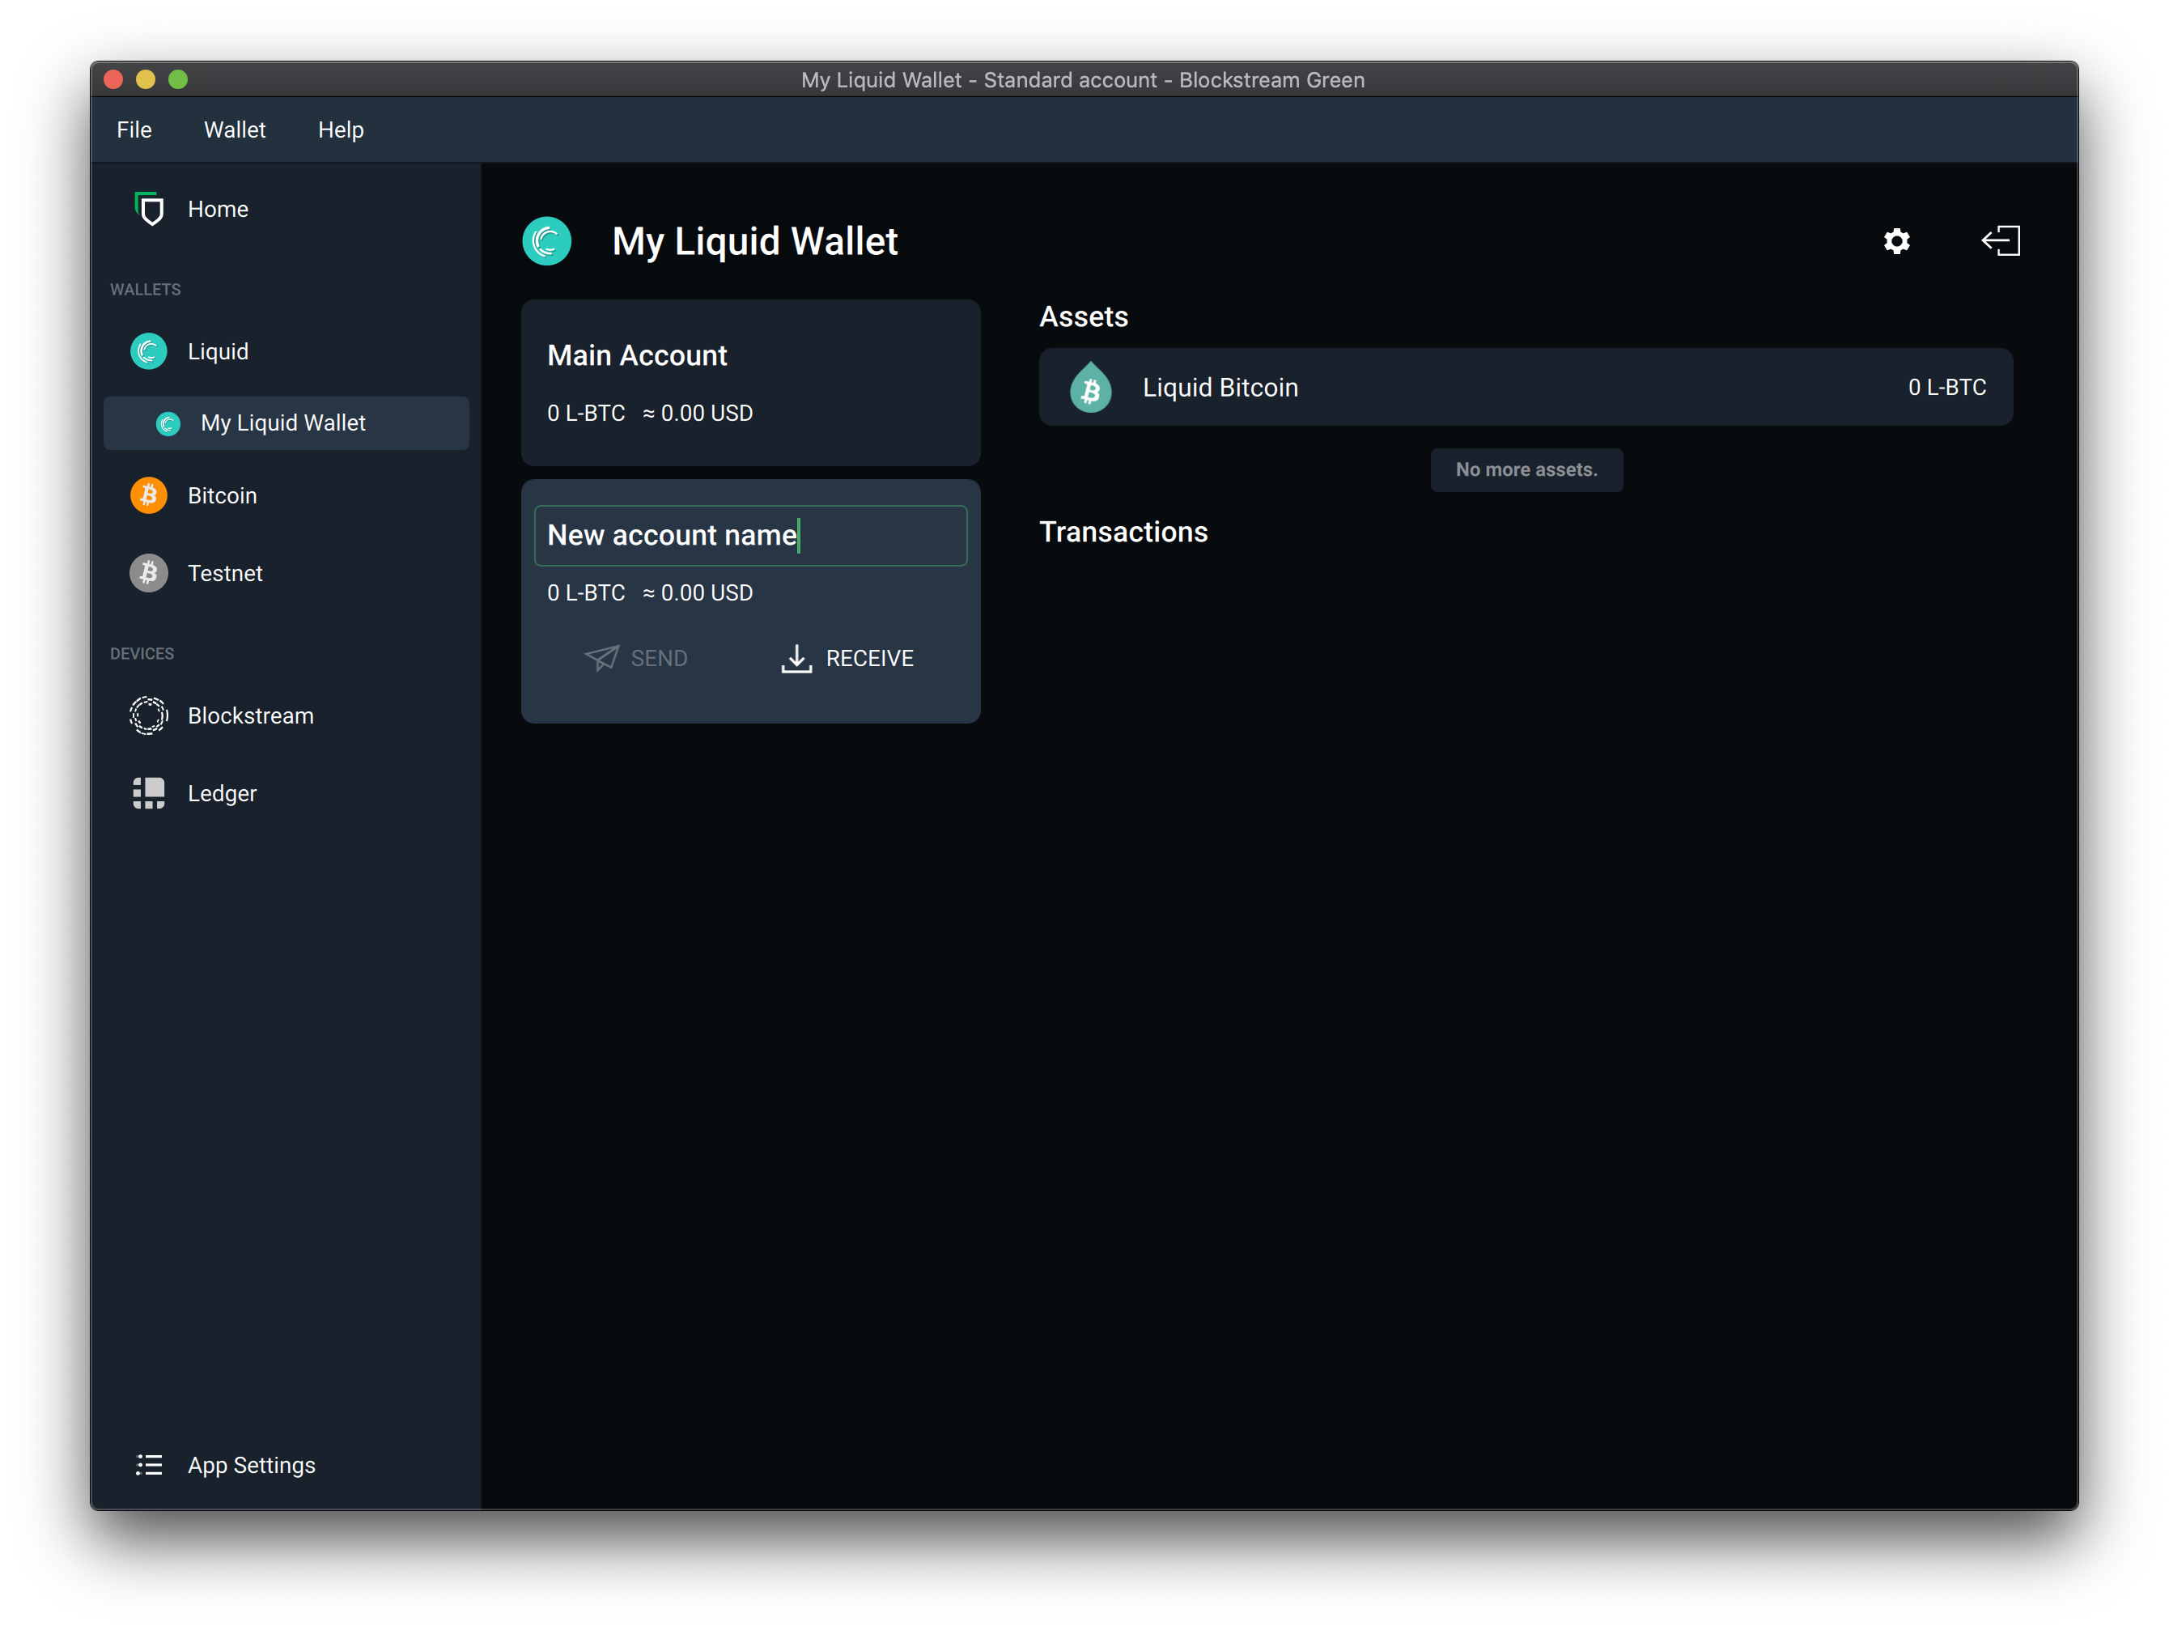Click the RECEIVE button

tap(847, 659)
